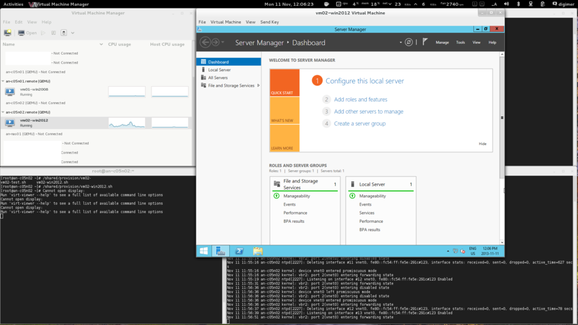Select the vm02-win2012 monitor icon
The height and width of the screenshot is (325, 578).
tap(10, 123)
